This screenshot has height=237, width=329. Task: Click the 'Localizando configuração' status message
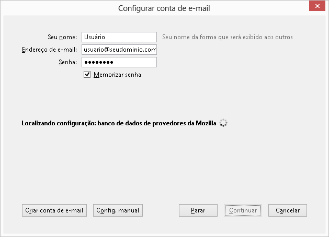pyautogui.click(x=119, y=124)
